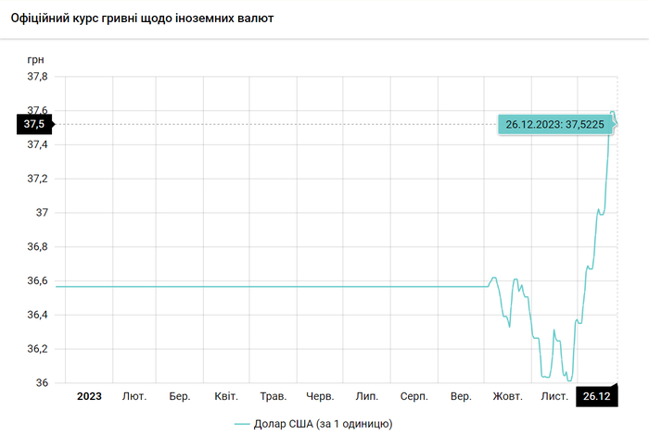This screenshot has width=649, height=435.
Task: Click the грн unit label
Action: [35, 59]
